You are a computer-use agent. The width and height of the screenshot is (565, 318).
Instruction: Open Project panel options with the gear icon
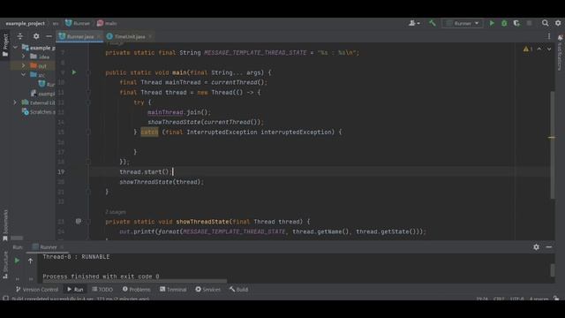36,36
